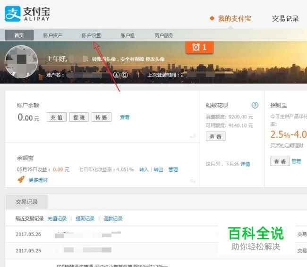Open the 退款记录 link
The height and width of the screenshot is (267, 307).
click(x=113, y=218)
